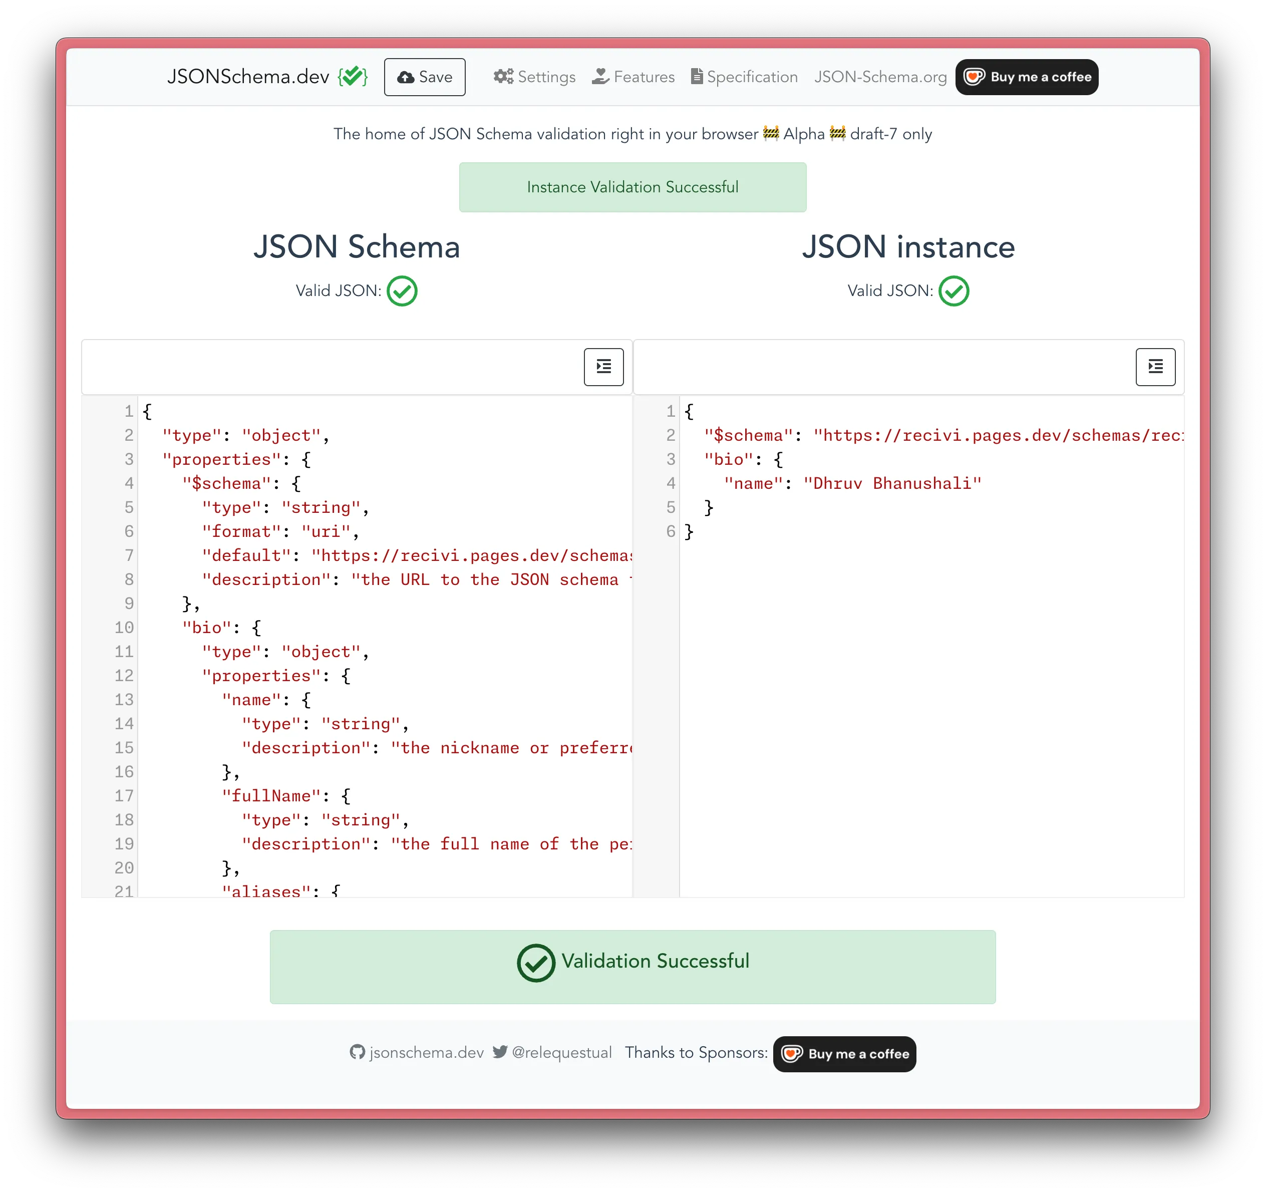Click the Save cloud upload button
Image resolution: width=1266 pixels, height=1193 pixels.
point(424,77)
